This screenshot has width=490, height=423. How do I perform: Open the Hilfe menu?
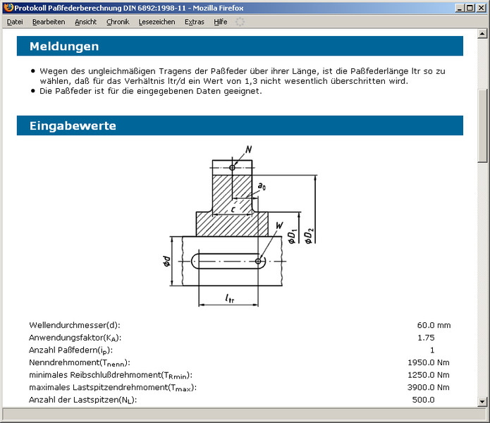[221, 22]
